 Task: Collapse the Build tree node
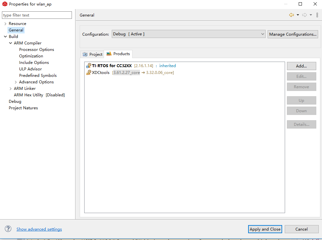5,37
